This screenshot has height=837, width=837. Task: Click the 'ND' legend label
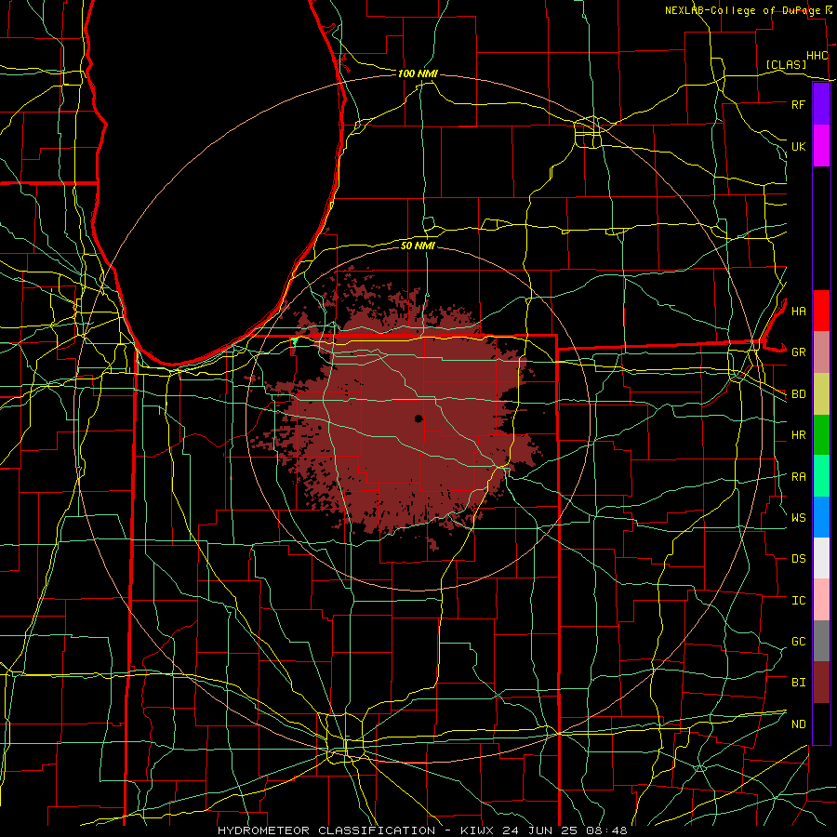[798, 724]
